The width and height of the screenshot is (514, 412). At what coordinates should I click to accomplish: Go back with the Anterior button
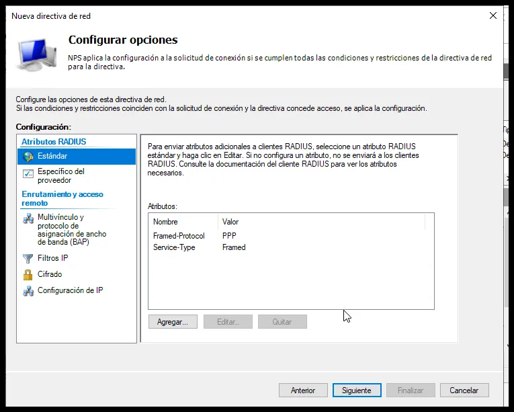303,390
